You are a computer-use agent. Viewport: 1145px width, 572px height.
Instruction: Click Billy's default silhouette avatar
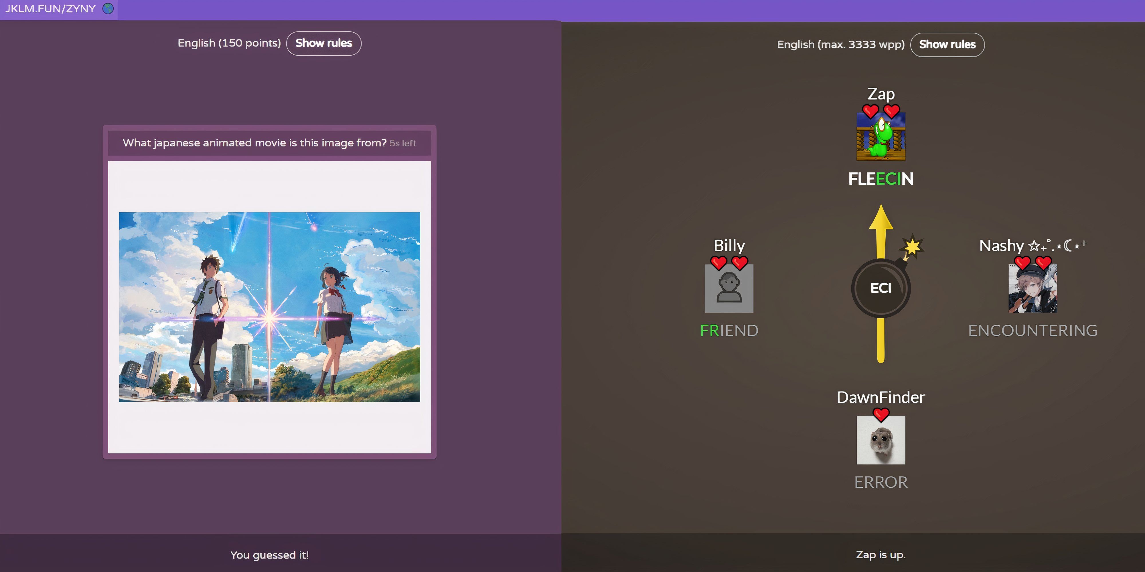(729, 288)
